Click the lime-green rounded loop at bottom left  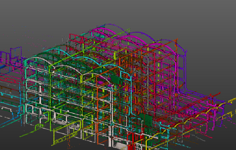39,126
